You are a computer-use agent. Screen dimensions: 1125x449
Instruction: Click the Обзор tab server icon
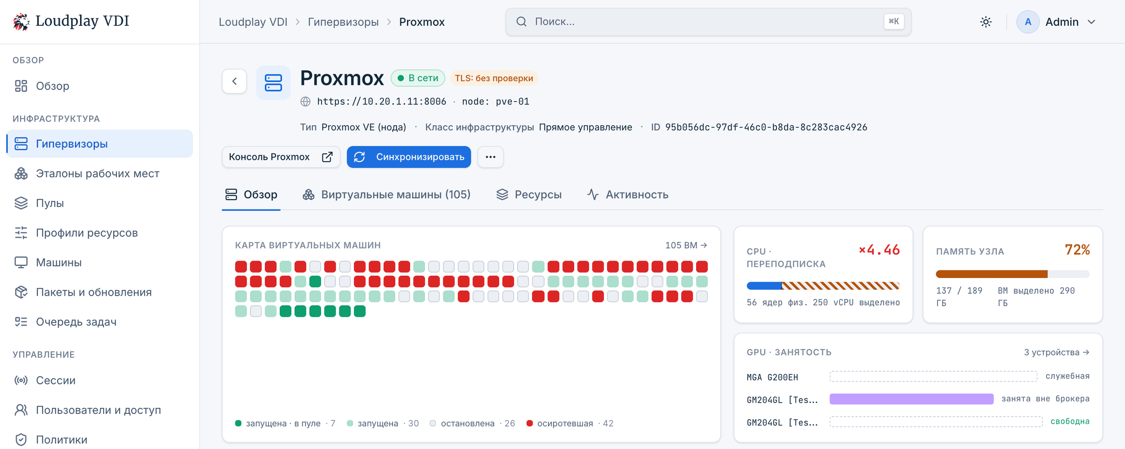pos(231,195)
